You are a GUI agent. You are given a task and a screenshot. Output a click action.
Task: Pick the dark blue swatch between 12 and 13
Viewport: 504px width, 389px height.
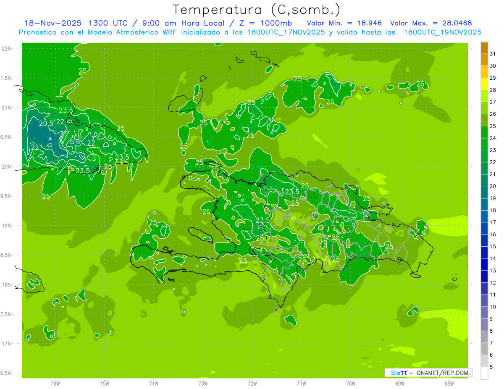[x=484, y=277]
